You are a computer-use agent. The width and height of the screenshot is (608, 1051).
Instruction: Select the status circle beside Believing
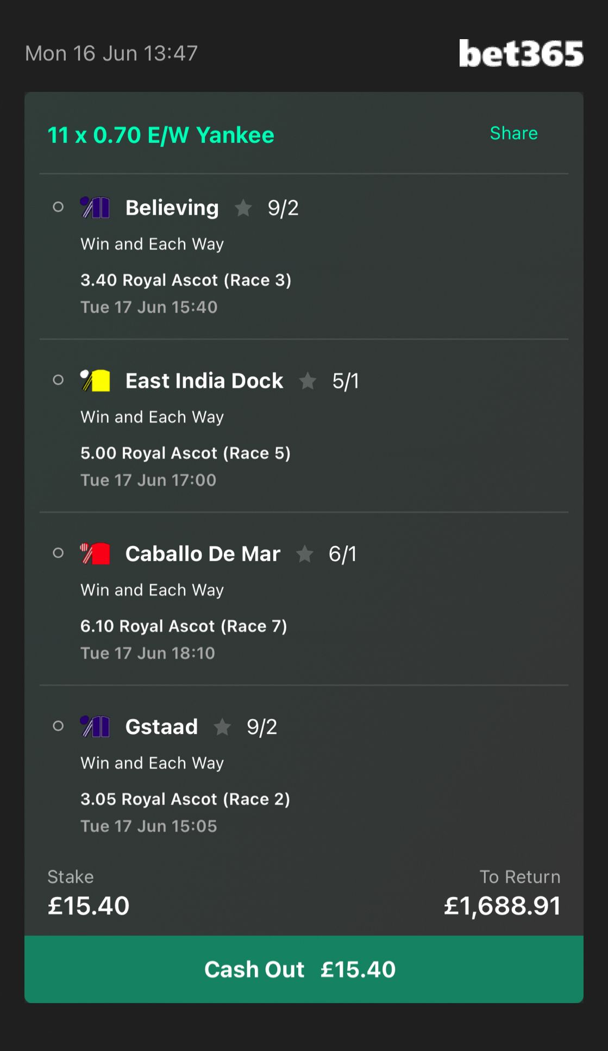58,207
